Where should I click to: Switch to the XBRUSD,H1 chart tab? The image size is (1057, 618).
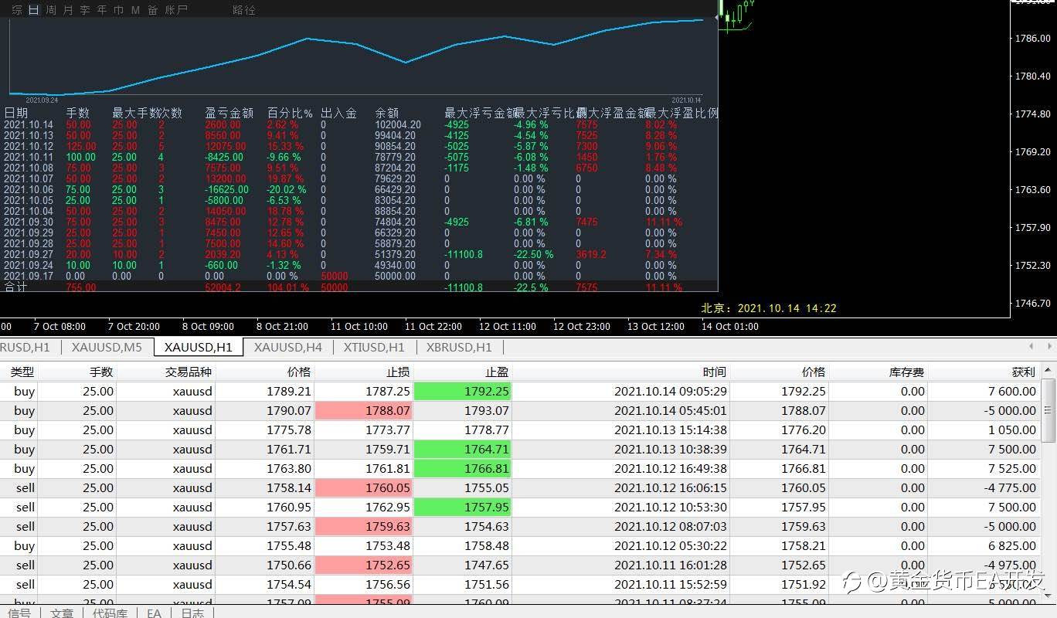(x=459, y=347)
